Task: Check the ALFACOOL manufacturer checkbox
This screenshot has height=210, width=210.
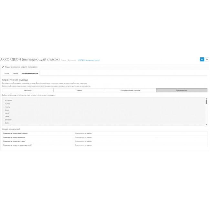Action: [x=4, y=100]
